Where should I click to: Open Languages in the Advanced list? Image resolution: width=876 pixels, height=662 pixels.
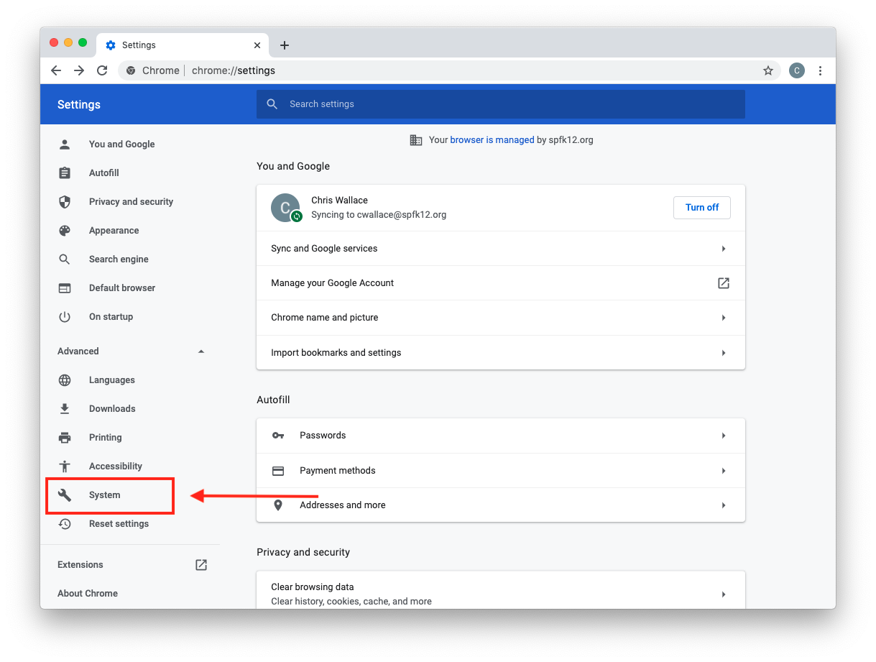pyautogui.click(x=112, y=380)
